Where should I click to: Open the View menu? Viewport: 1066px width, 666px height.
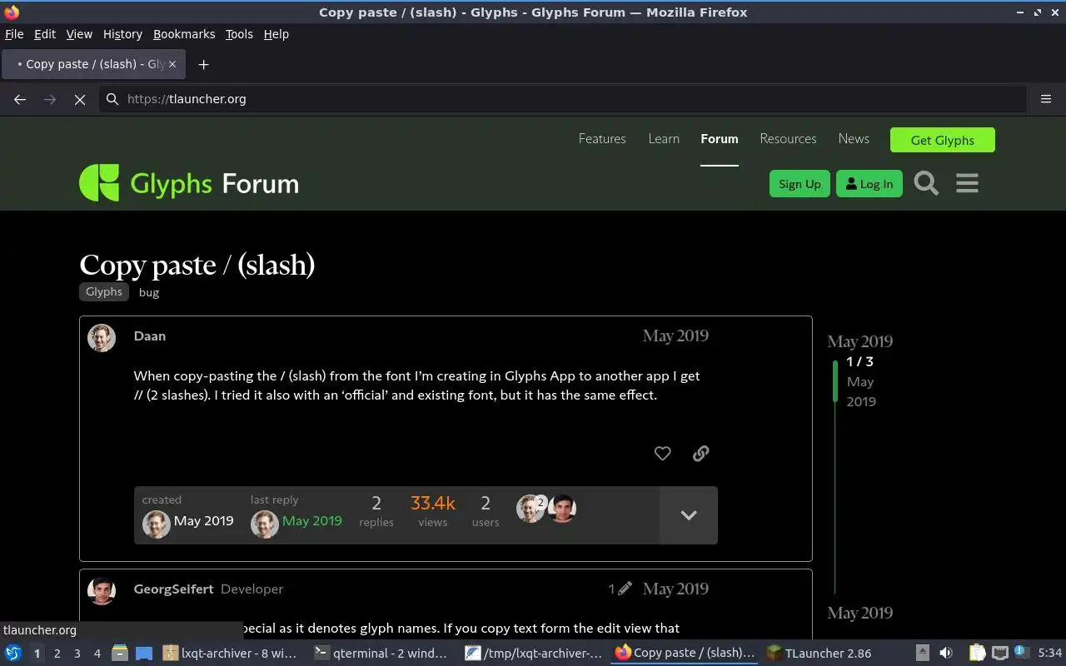[79, 34]
